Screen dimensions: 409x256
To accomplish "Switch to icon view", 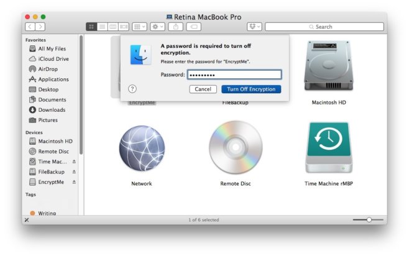I will 91,27.
